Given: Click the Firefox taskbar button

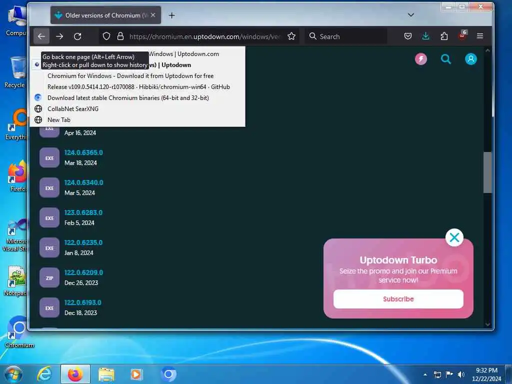Looking at the screenshot, I should click(75, 374).
